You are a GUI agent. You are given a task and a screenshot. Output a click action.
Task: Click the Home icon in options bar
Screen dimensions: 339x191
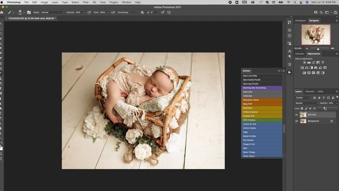click(x=2, y=13)
